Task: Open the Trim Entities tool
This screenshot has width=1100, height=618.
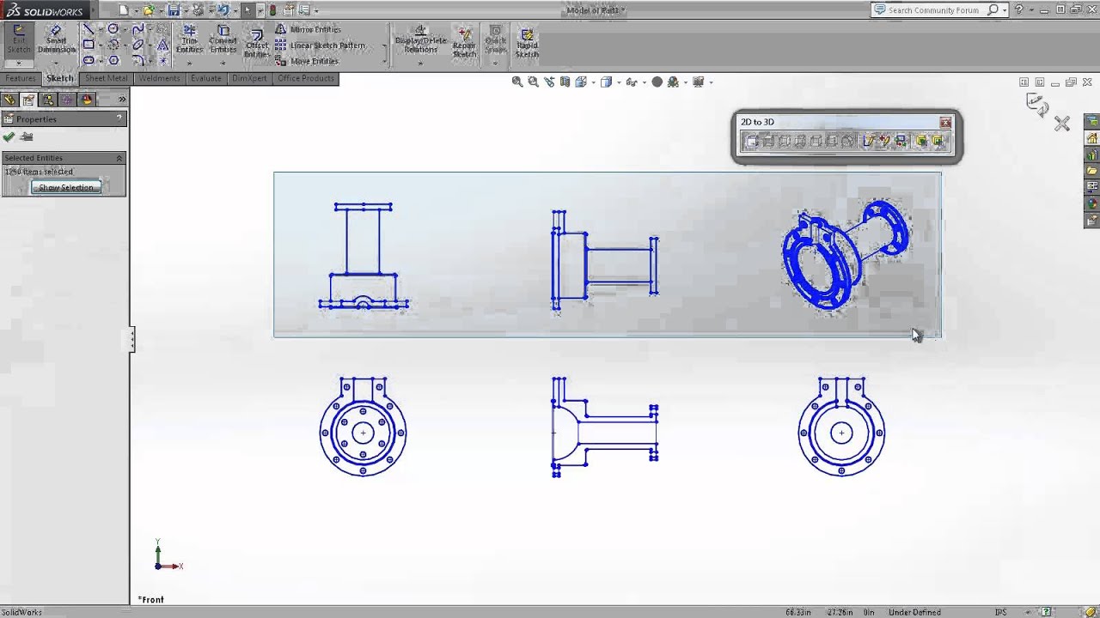Action: (x=189, y=40)
